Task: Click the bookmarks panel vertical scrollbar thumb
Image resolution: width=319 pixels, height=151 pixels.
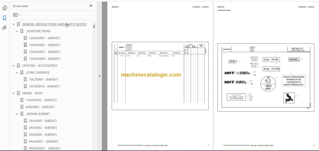Action: pos(94,26)
